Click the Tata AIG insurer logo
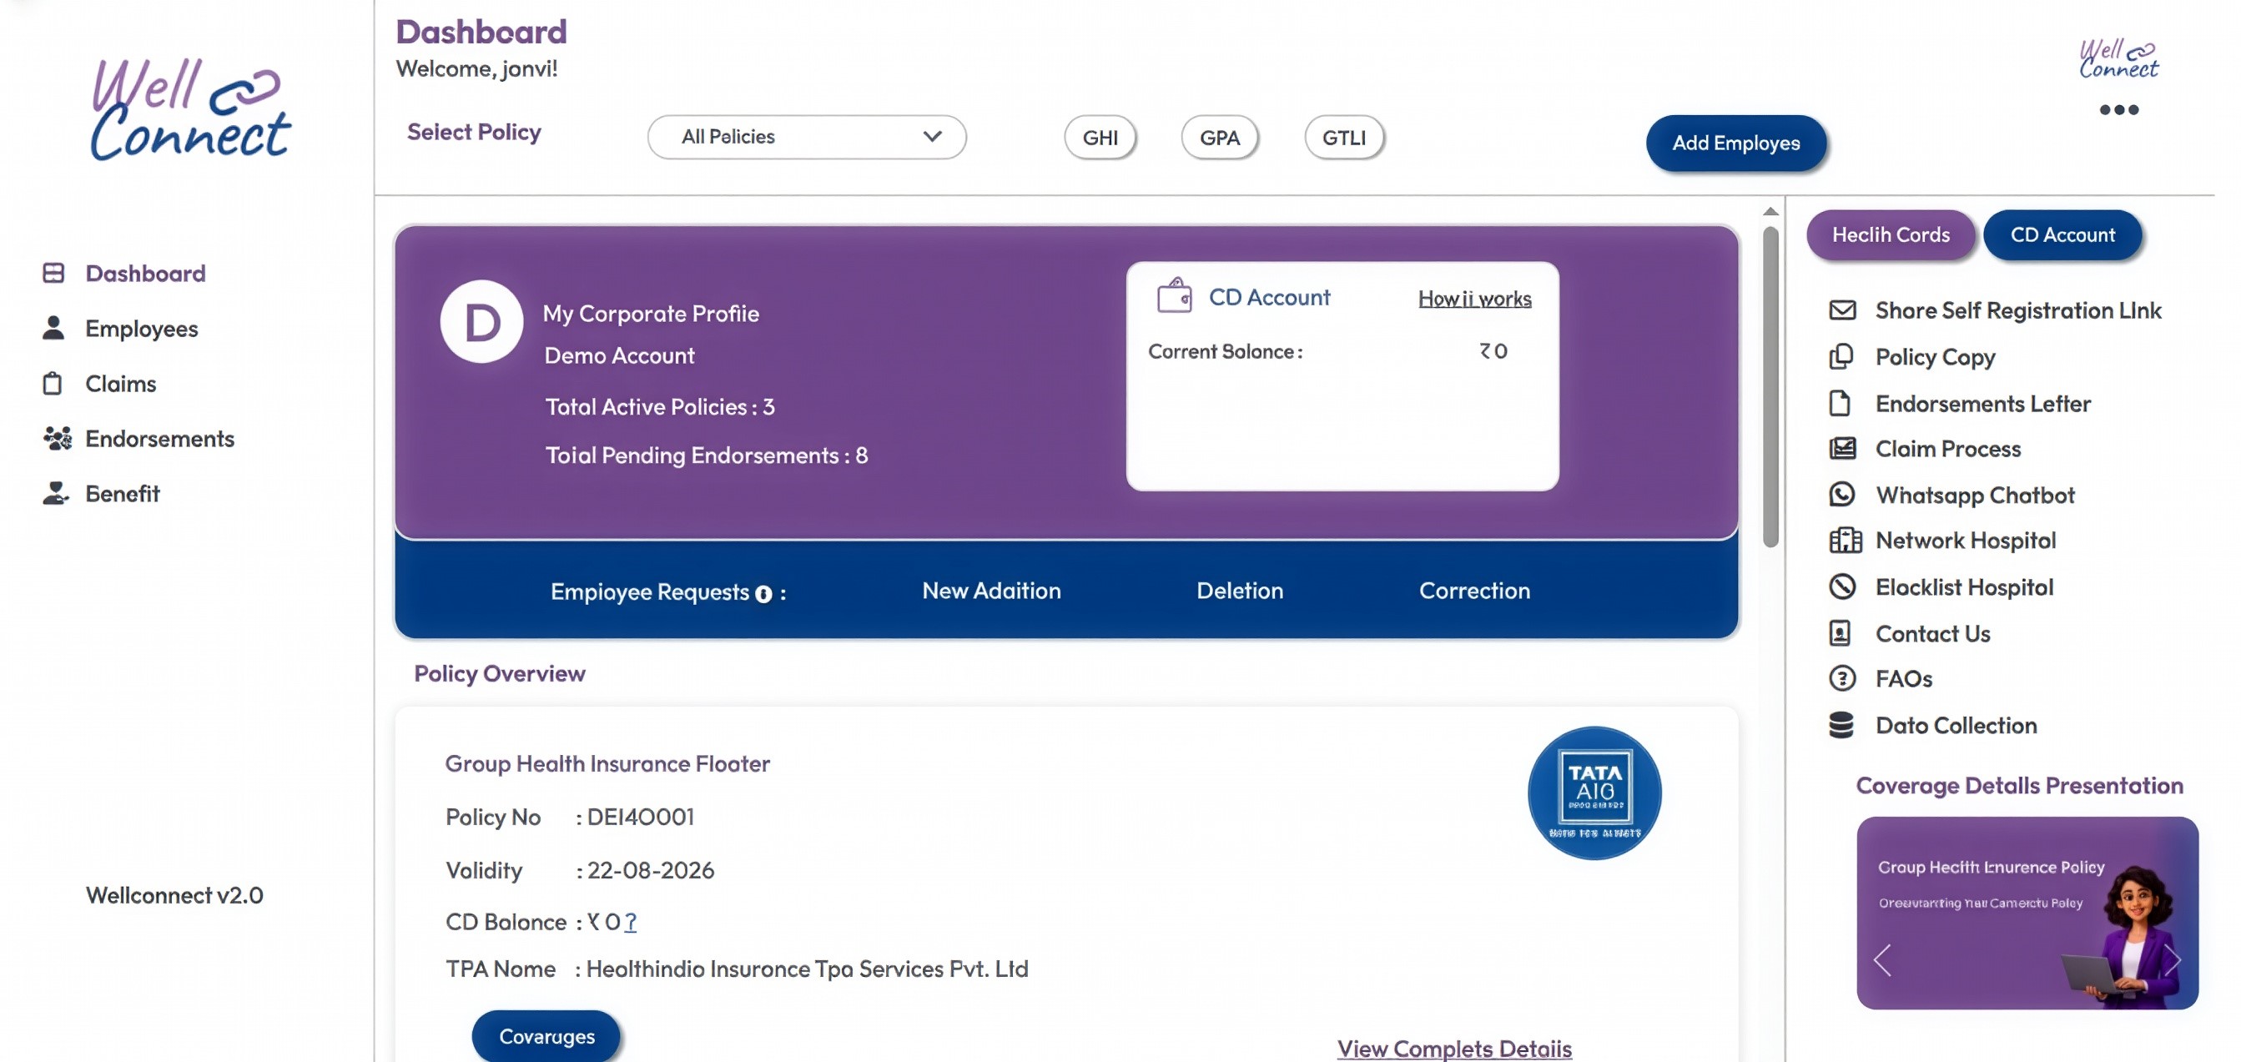This screenshot has width=2241, height=1062. click(x=1594, y=793)
